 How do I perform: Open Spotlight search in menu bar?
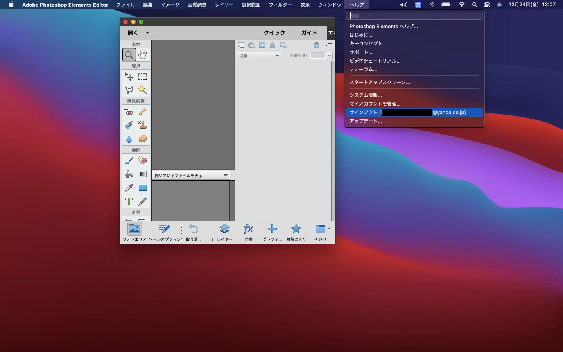(x=475, y=5)
